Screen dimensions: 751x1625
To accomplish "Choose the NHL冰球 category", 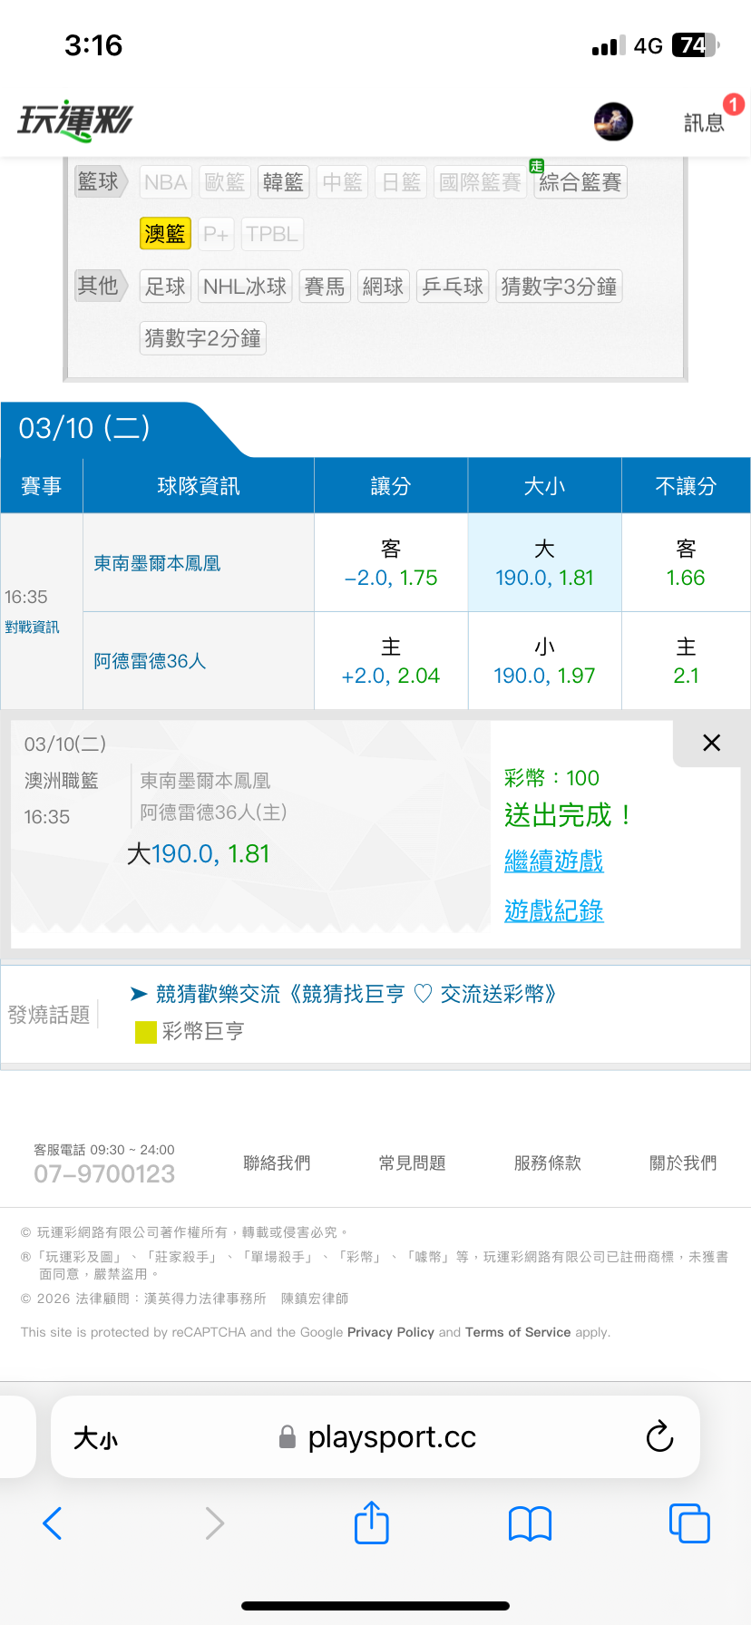I will [245, 287].
